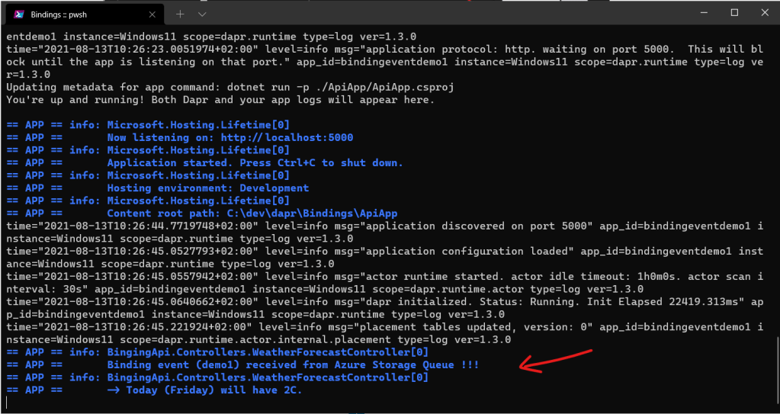Open a new terminal tab

click(x=180, y=14)
